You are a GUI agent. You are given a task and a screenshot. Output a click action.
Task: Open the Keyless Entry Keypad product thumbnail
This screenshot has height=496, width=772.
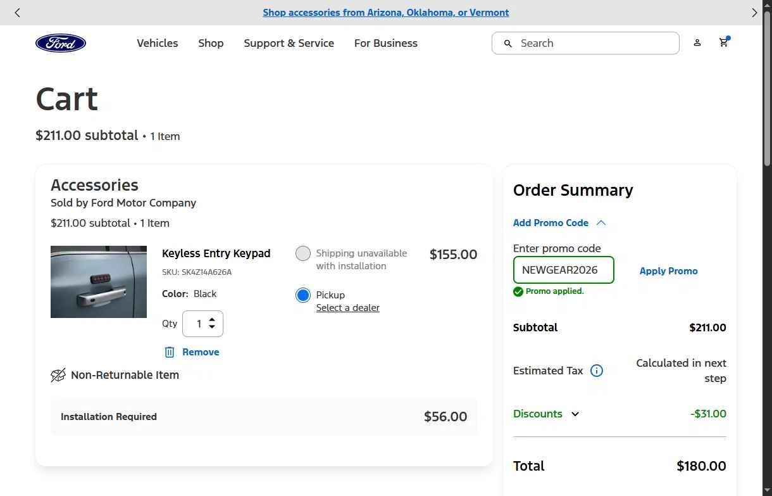pos(99,282)
